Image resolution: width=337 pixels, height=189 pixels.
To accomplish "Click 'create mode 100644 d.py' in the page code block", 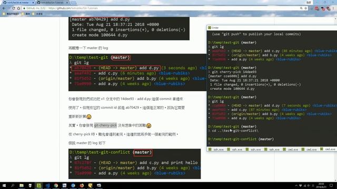I will (100, 35).
